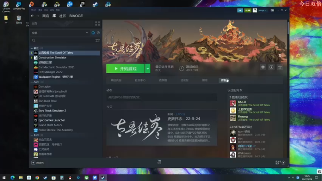Open the BIAOGE profile tab
Image resolution: width=322 pixels, height=181 pixels.
coord(76,16)
